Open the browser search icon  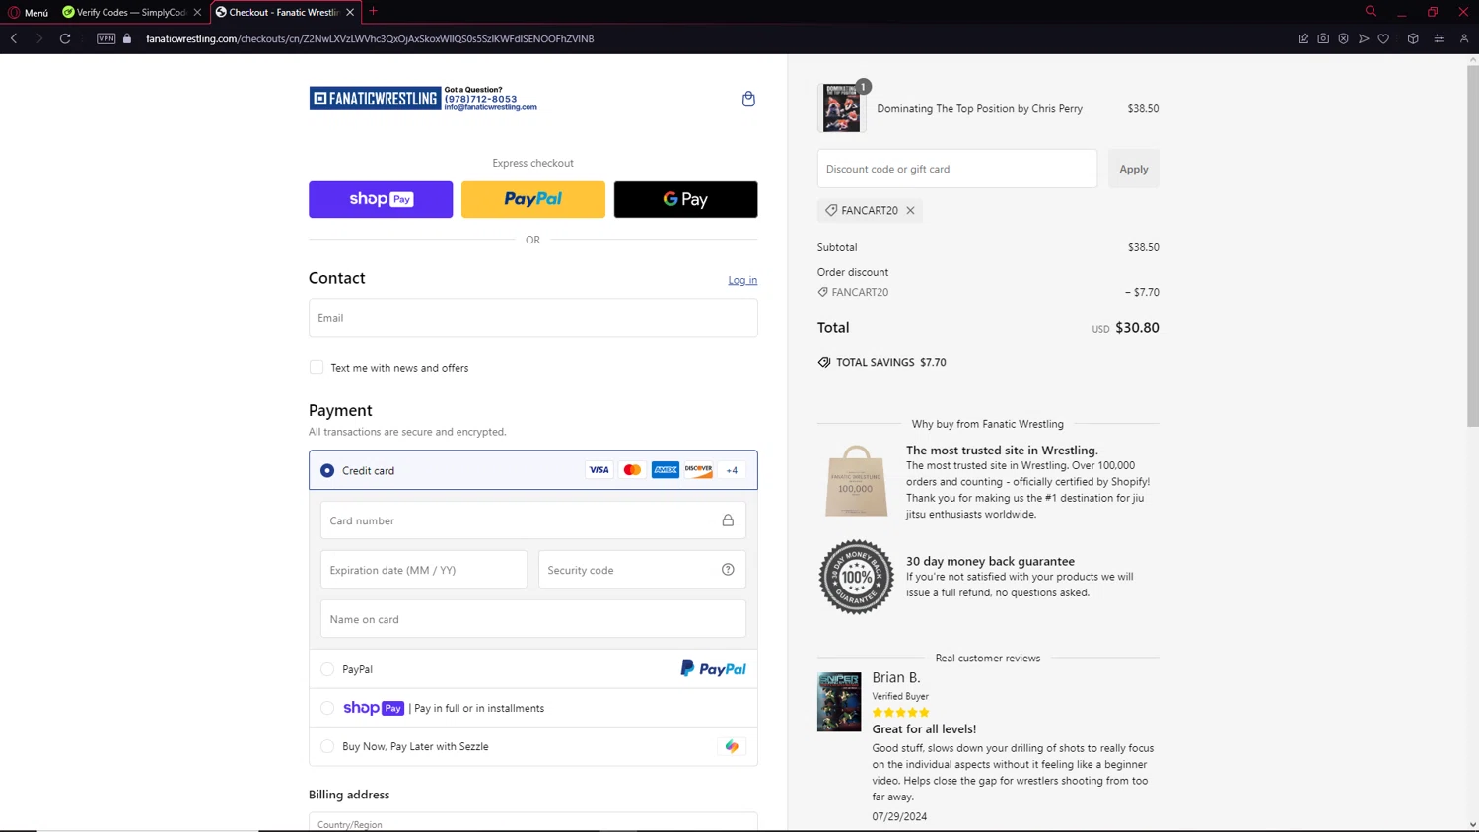pyautogui.click(x=1371, y=12)
